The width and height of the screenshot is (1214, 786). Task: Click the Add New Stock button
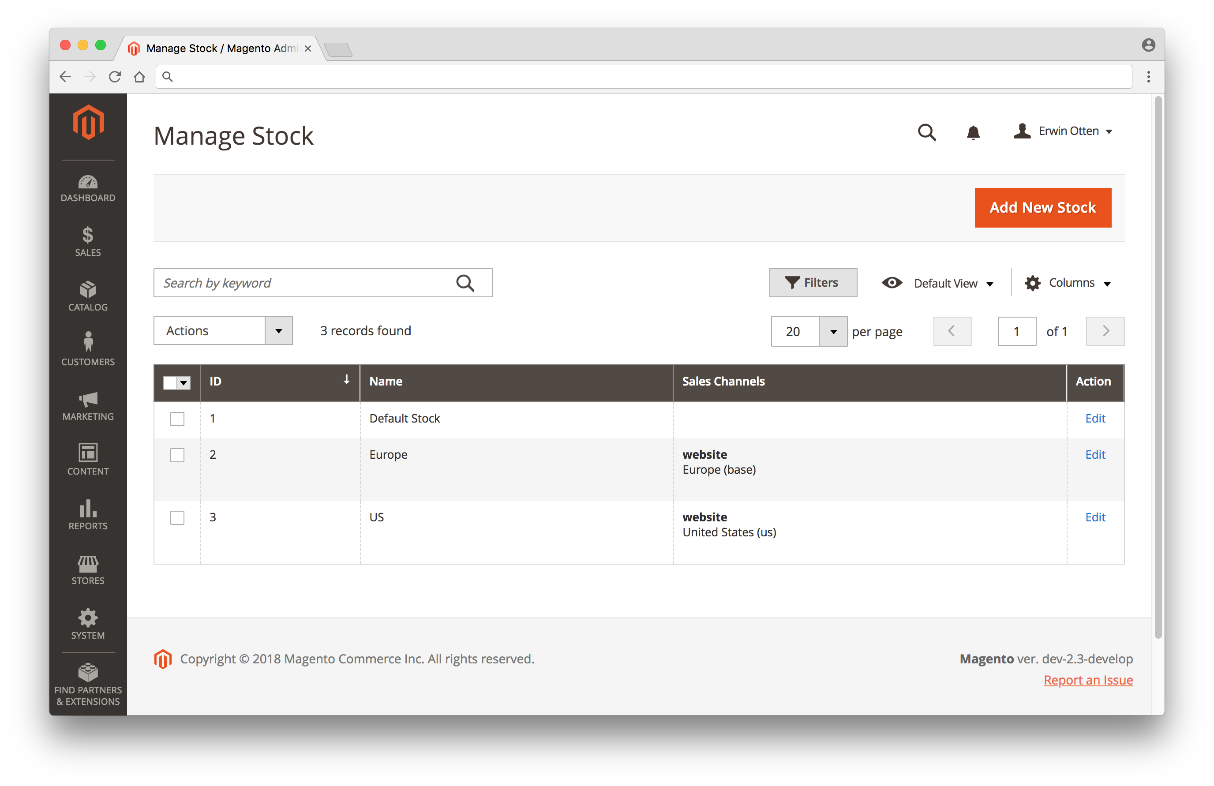pyautogui.click(x=1042, y=208)
